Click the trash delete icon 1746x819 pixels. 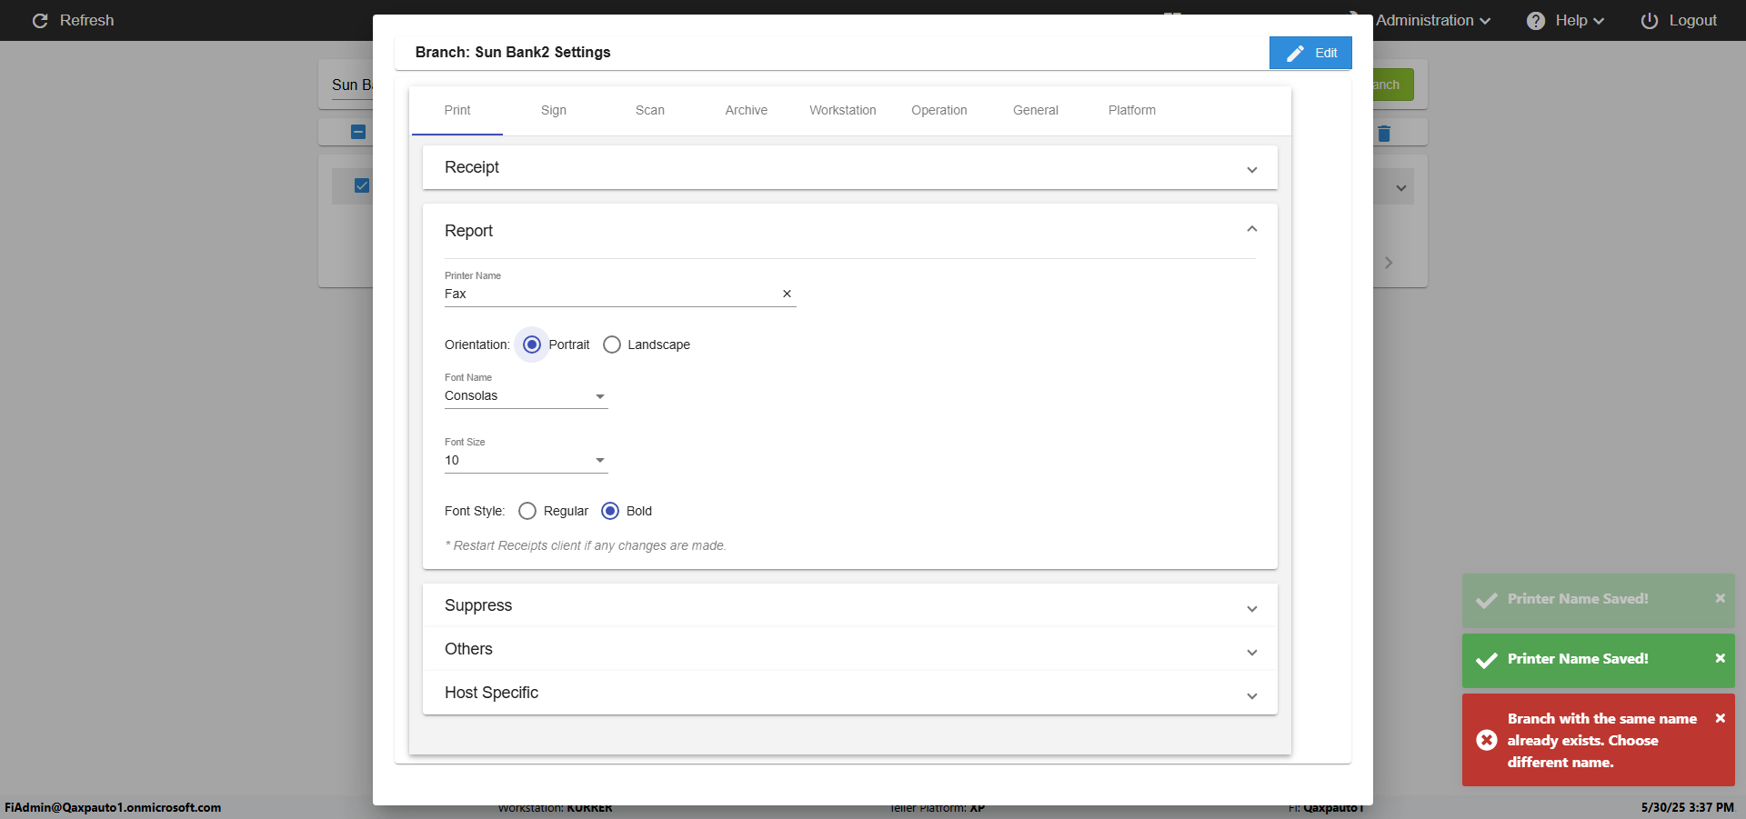(x=1384, y=134)
